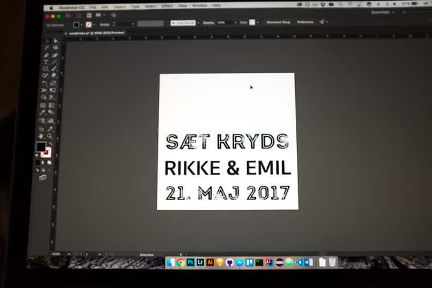The image size is (432, 288).
Task: Set paint to solid Color in toolbox
Action: pyautogui.click(x=38, y=163)
